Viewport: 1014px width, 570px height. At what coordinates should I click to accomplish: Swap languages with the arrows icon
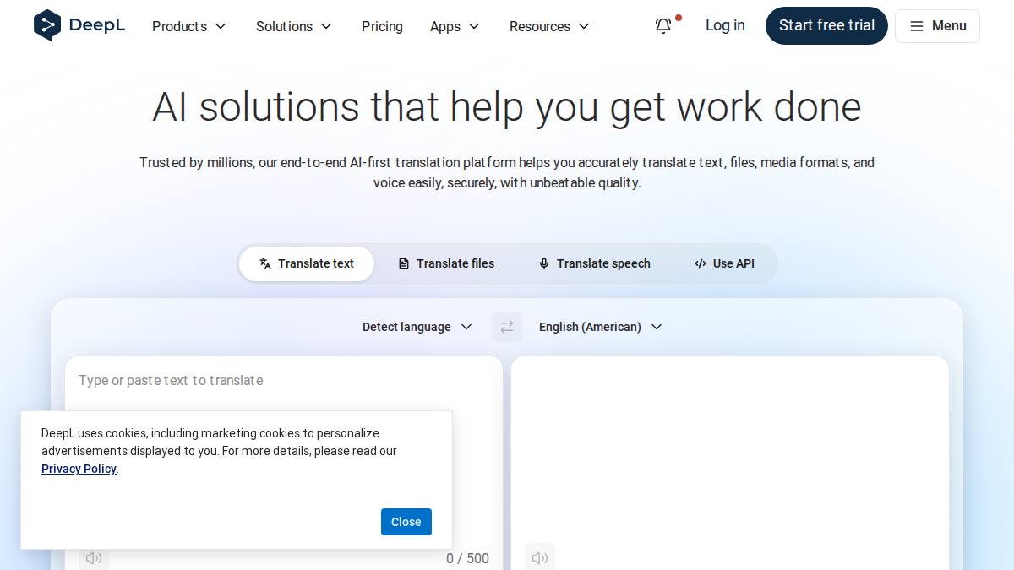pyautogui.click(x=507, y=327)
